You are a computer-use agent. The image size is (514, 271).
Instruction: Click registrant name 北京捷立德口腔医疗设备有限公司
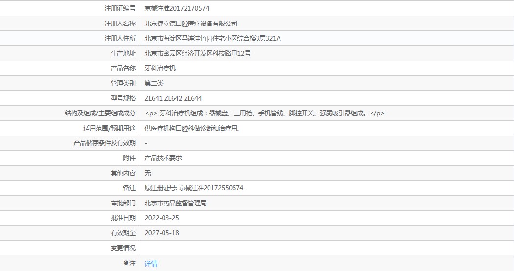[x=191, y=23]
